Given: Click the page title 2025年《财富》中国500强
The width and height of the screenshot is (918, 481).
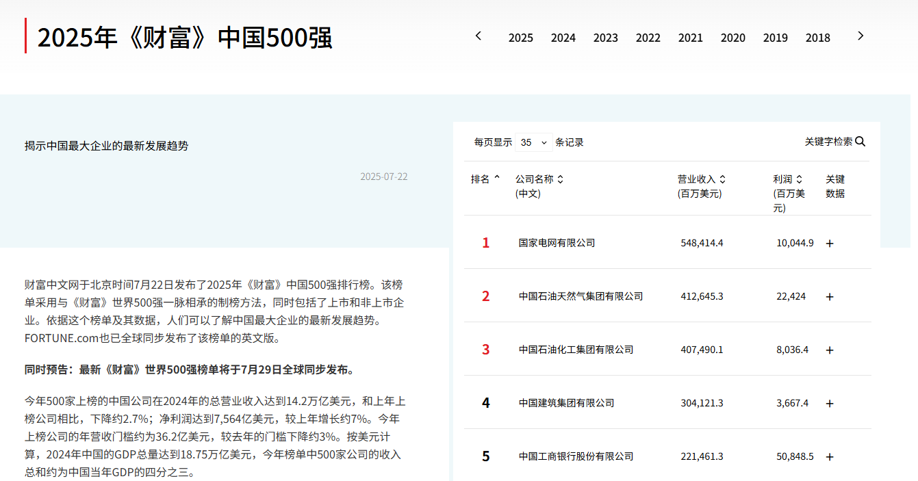Looking at the screenshot, I should (185, 38).
